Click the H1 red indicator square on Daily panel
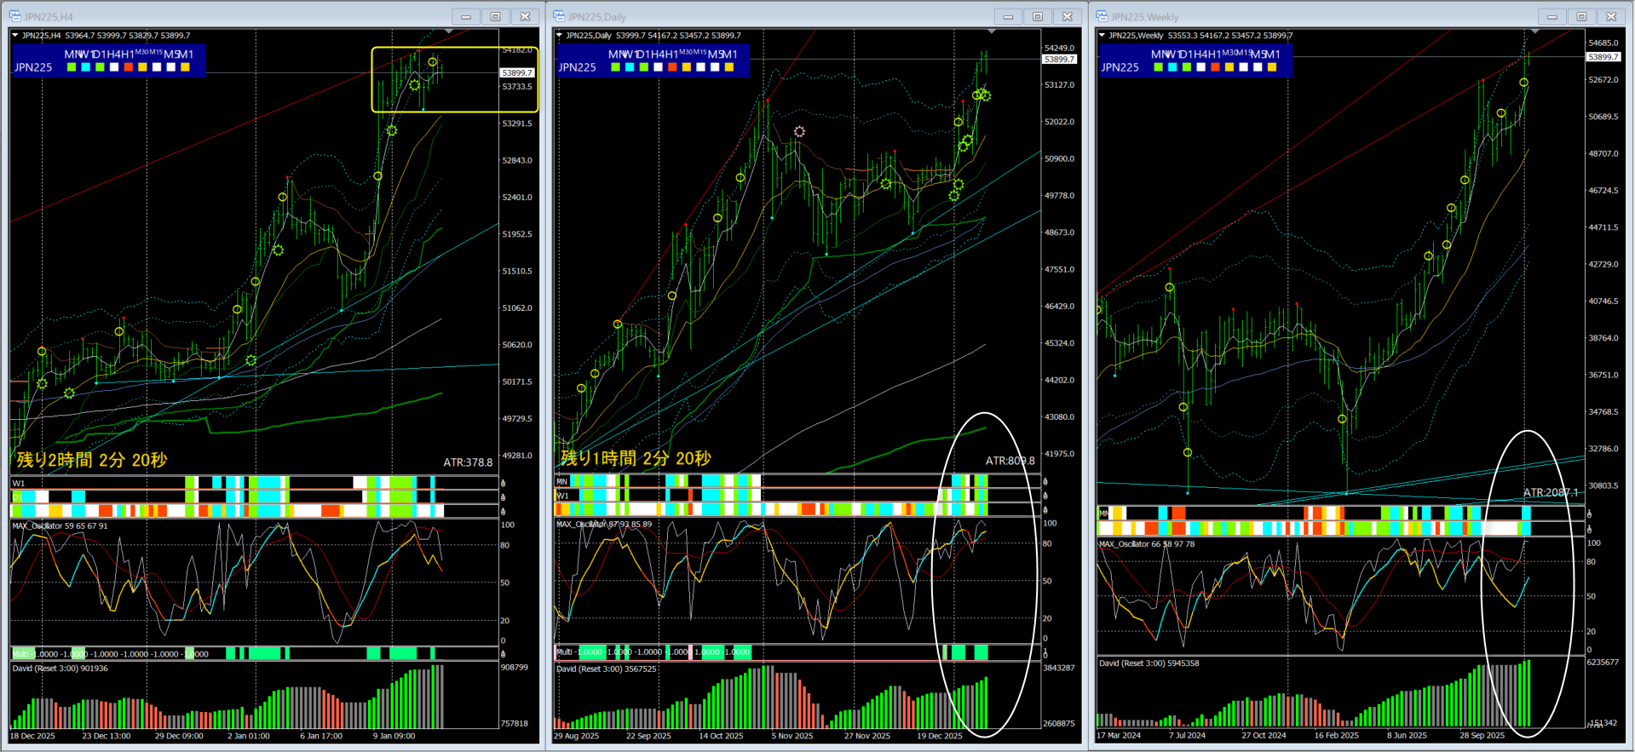 coord(672,67)
